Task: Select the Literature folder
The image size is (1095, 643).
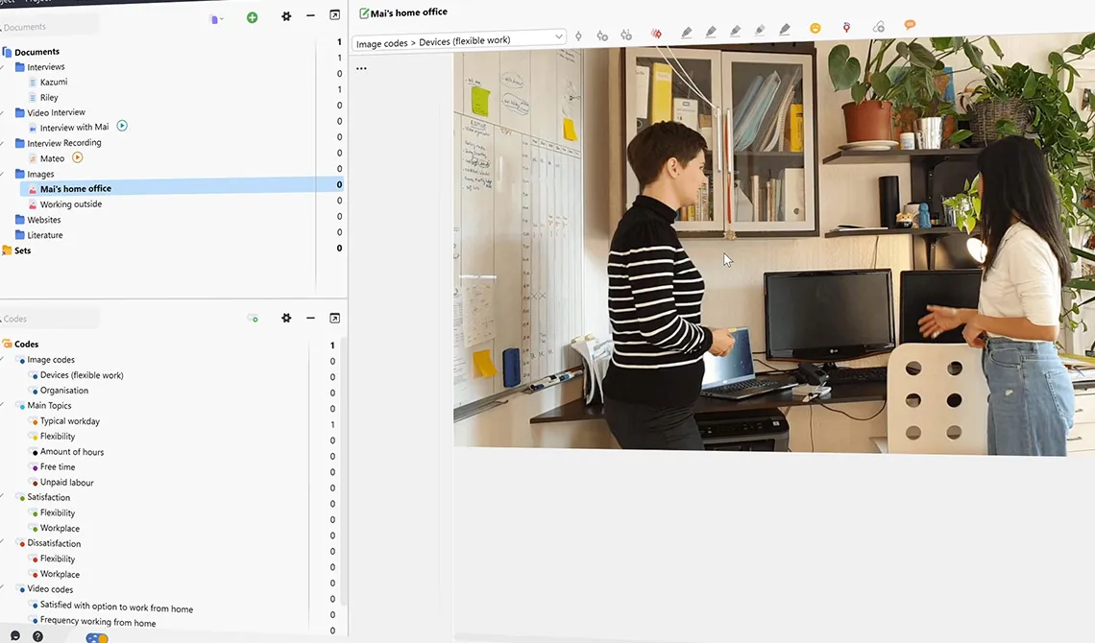Action: click(x=45, y=235)
